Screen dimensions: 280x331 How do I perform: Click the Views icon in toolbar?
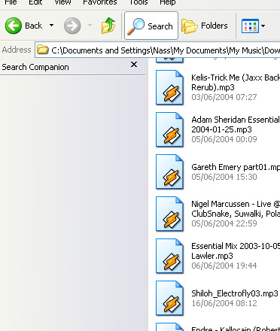point(250,26)
